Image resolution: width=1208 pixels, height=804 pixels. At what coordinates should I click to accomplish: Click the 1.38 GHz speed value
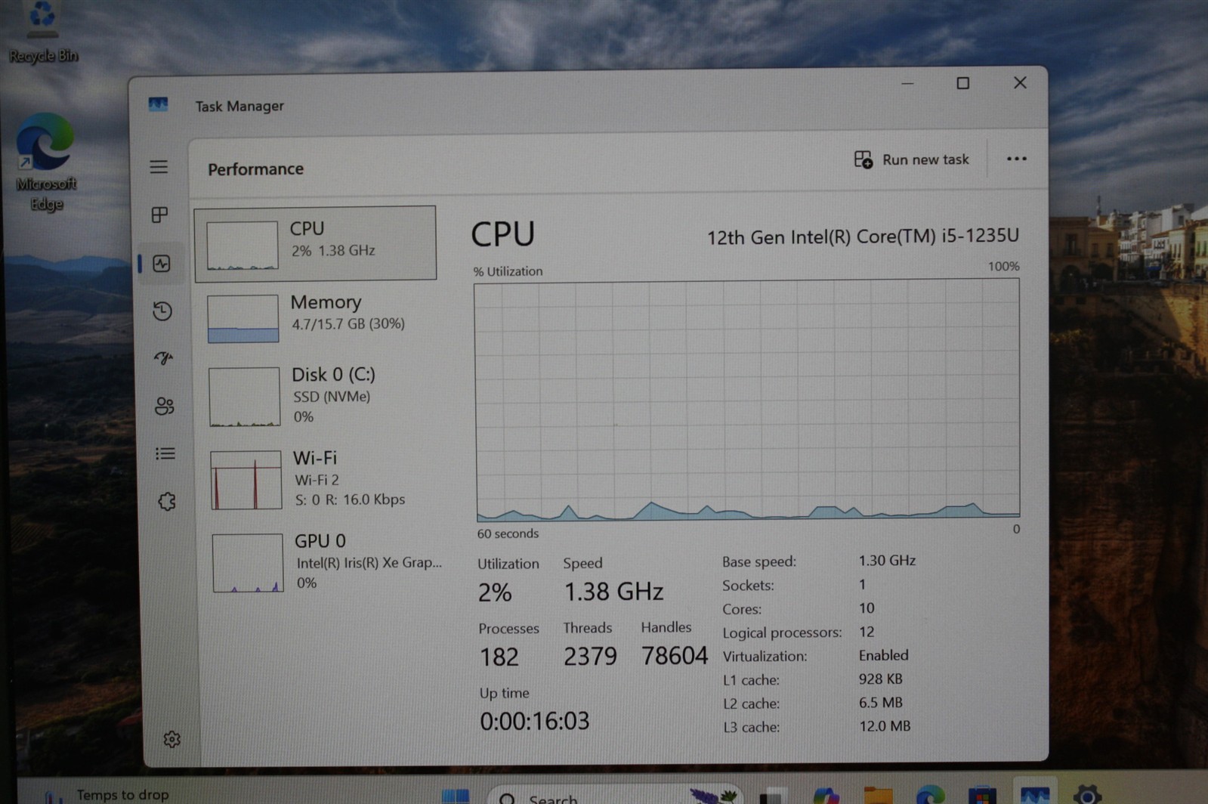coord(613,592)
